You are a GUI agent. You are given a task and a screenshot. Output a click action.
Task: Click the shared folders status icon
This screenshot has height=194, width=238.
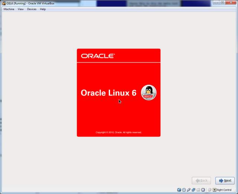[198, 190]
